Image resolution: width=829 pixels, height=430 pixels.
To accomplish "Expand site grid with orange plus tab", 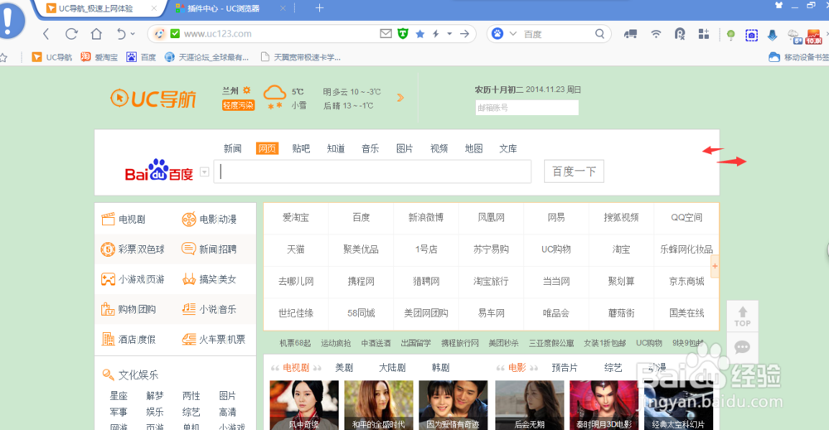I will point(715,266).
